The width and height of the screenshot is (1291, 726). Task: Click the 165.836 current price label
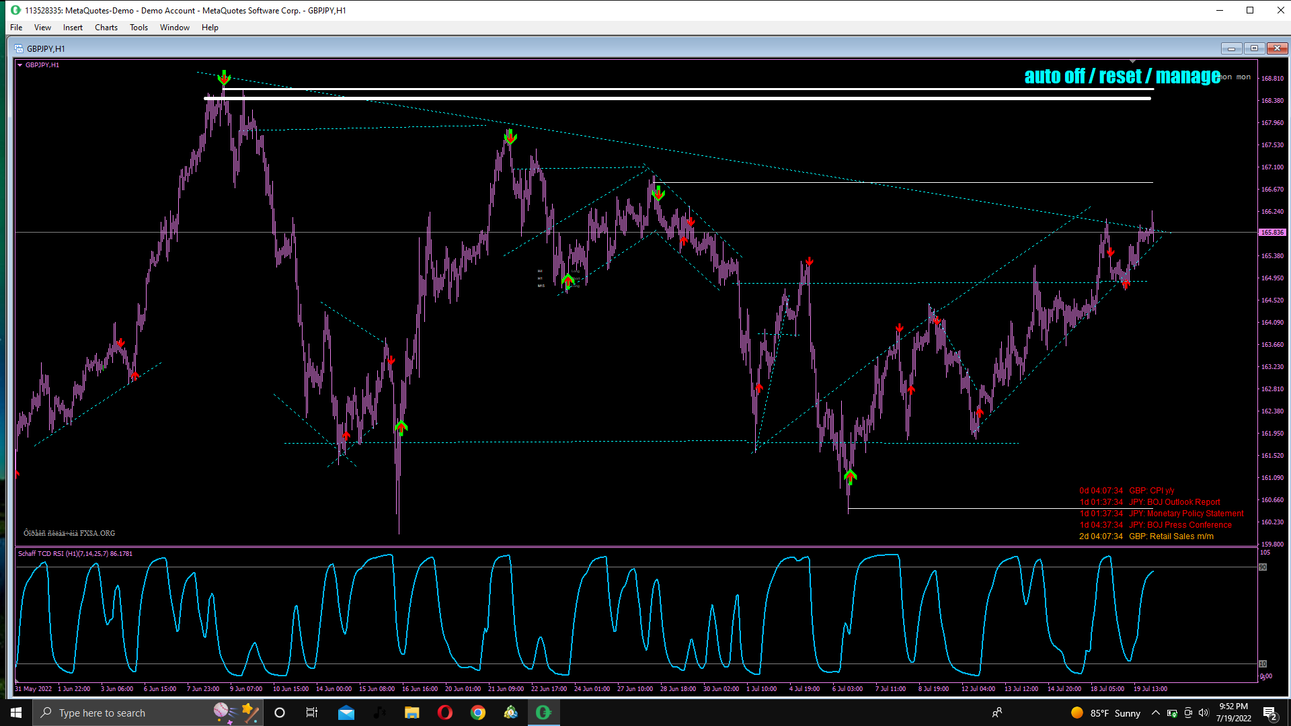click(x=1272, y=233)
